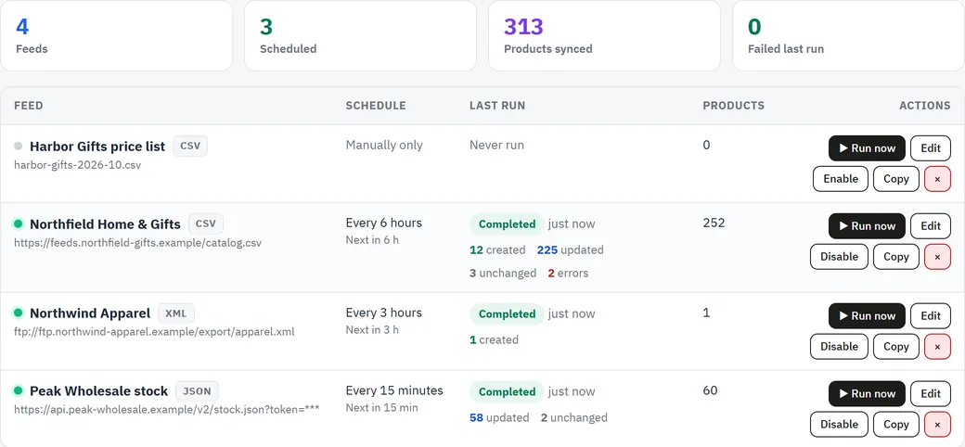Enable the Harbor Gifts price list feed
The width and height of the screenshot is (965, 447).
[x=841, y=179]
